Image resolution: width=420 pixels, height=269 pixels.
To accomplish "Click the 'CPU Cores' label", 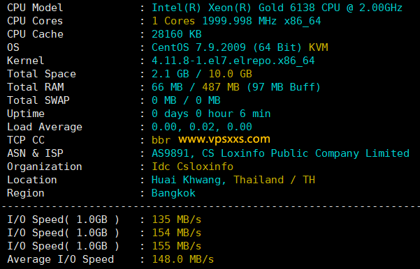I will [x=35, y=21].
